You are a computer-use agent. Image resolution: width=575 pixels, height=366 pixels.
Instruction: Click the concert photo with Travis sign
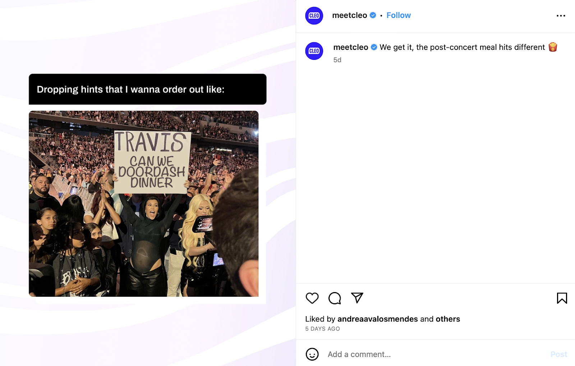coord(144,203)
